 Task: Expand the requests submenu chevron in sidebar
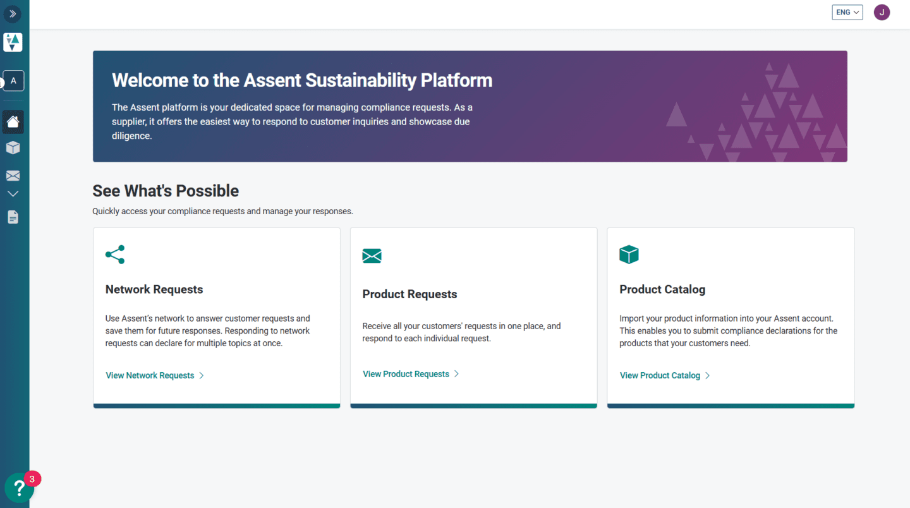click(13, 193)
